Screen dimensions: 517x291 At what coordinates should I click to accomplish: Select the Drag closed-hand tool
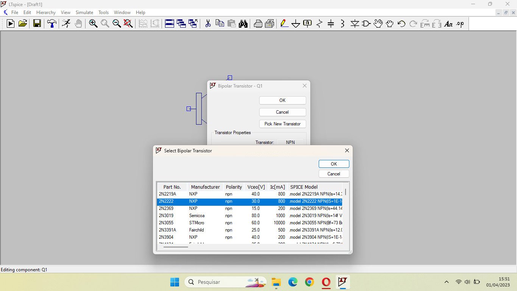390,24
